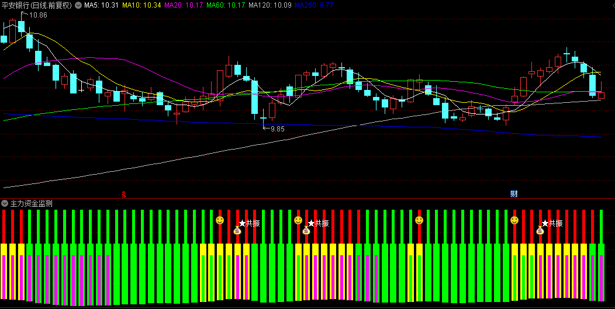The image size is (615, 309).
Task: Click the leftmost ★共振 resonance label
Action: [x=250, y=224]
